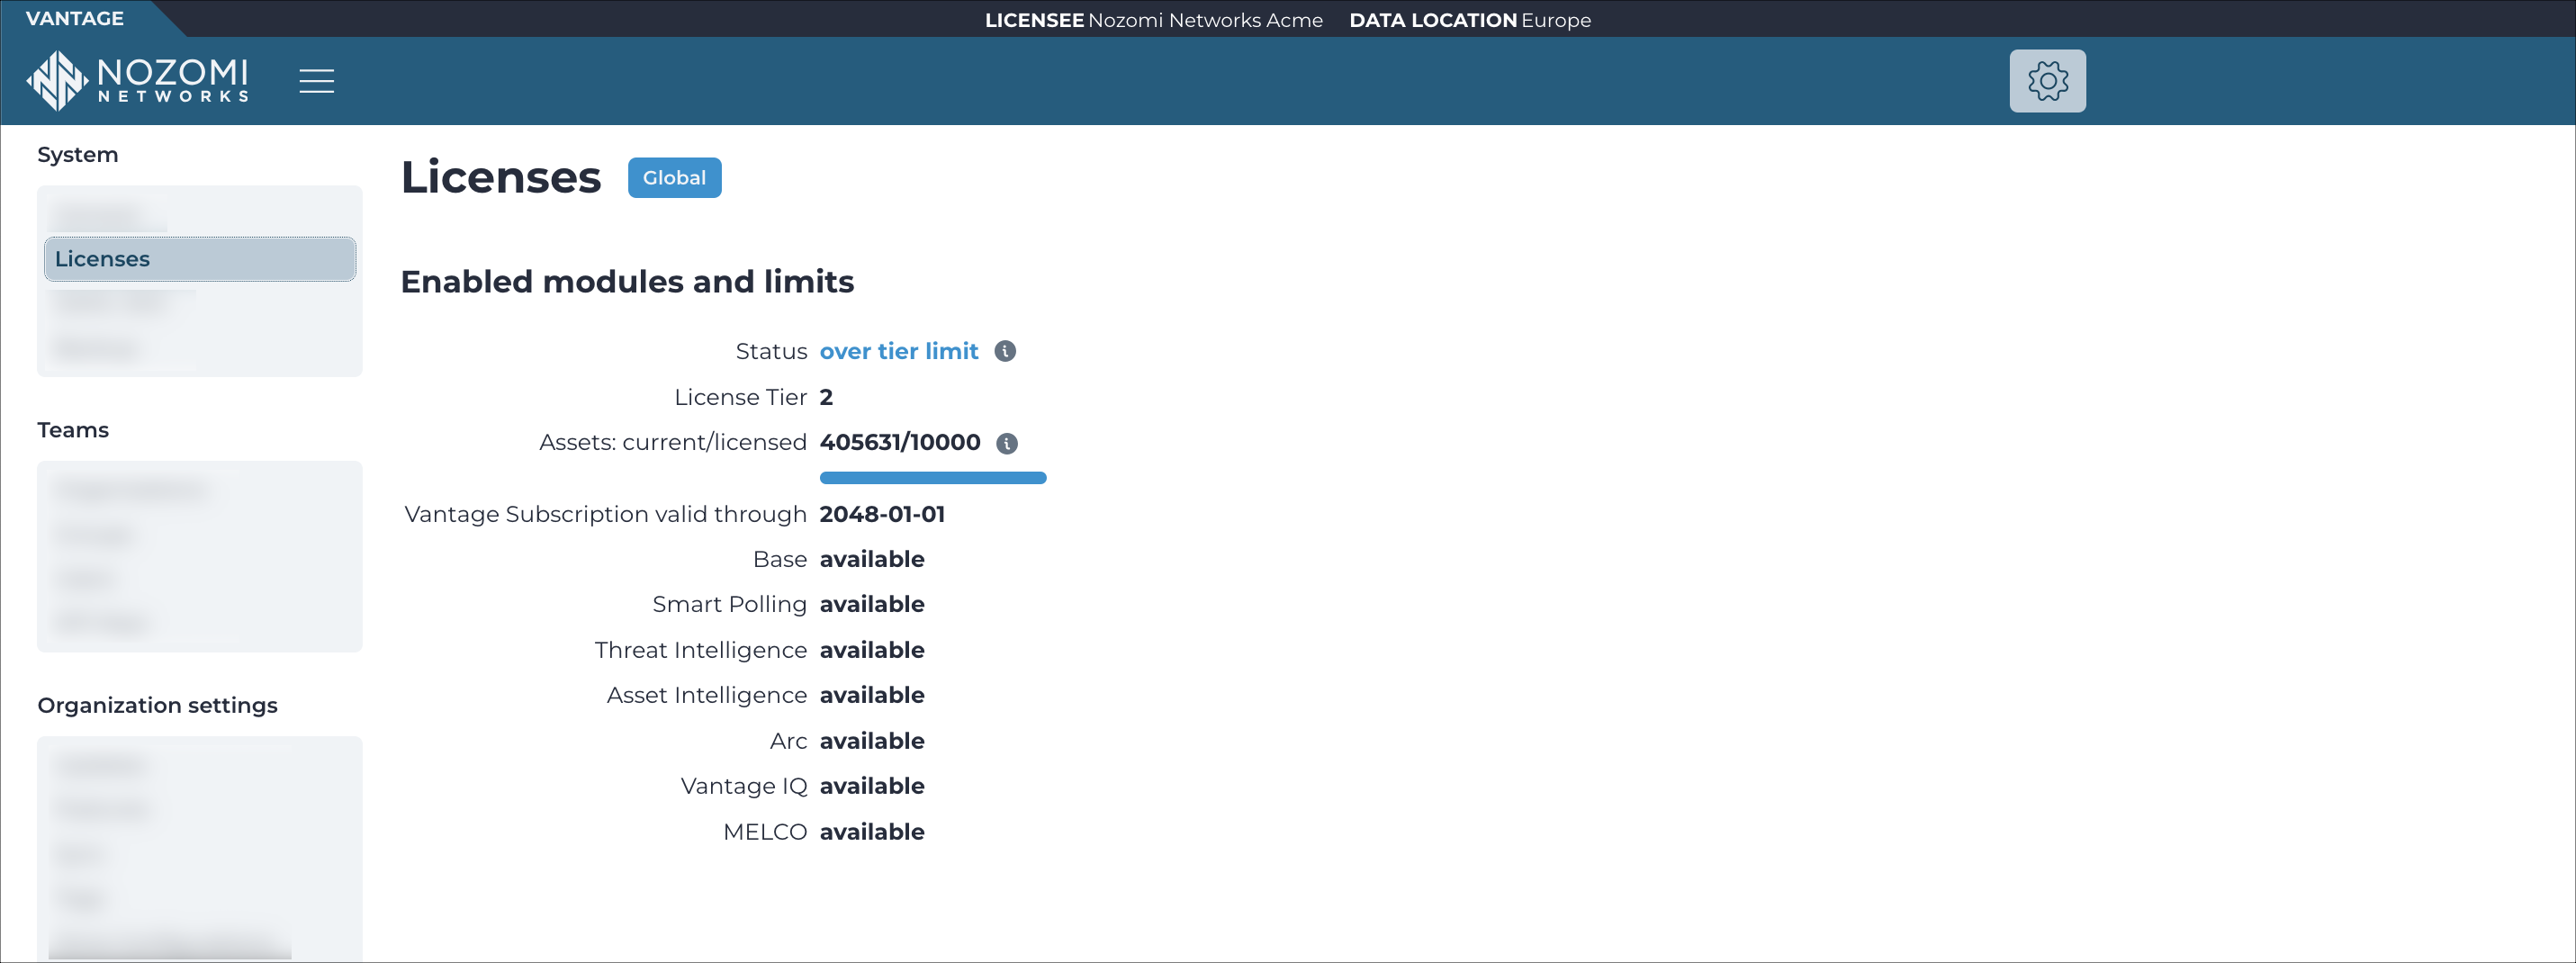Viewport: 2576px width, 963px height.
Task: Open the hamburger navigation menu
Action: pyautogui.click(x=317, y=81)
